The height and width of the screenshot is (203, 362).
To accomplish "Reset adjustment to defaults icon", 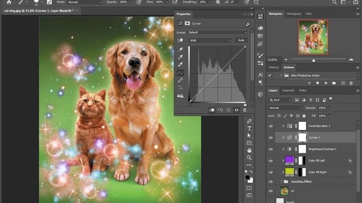I will pos(229,110).
